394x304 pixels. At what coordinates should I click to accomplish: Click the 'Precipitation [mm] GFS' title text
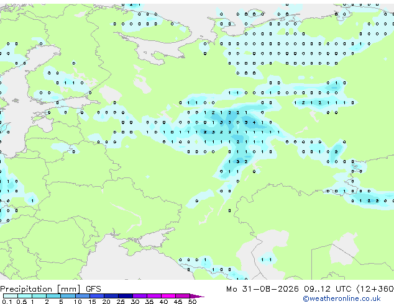[x=50, y=289]
